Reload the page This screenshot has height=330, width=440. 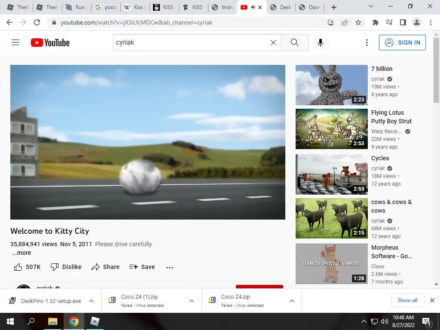[37, 22]
